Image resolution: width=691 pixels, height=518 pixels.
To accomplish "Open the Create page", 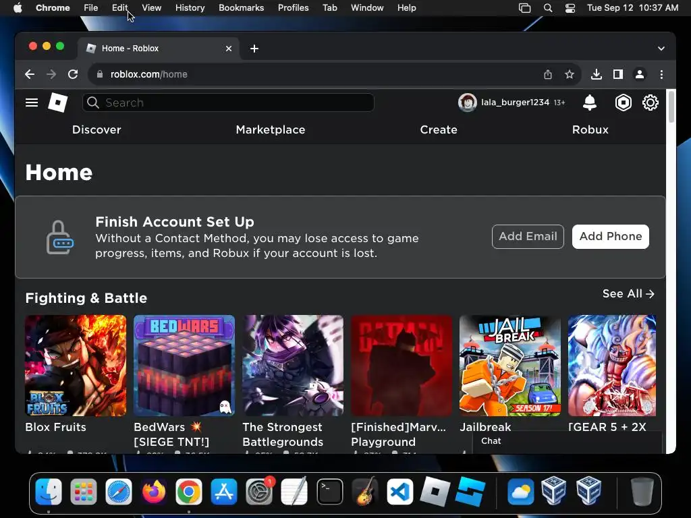I will click(439, 129).
